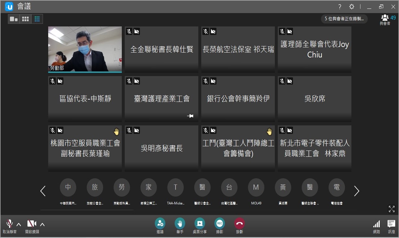This screenshot has width=399, height=238.
Task: Raise hand with the 舉手 button
Action: pyautogui.click(x=180, y=223)
